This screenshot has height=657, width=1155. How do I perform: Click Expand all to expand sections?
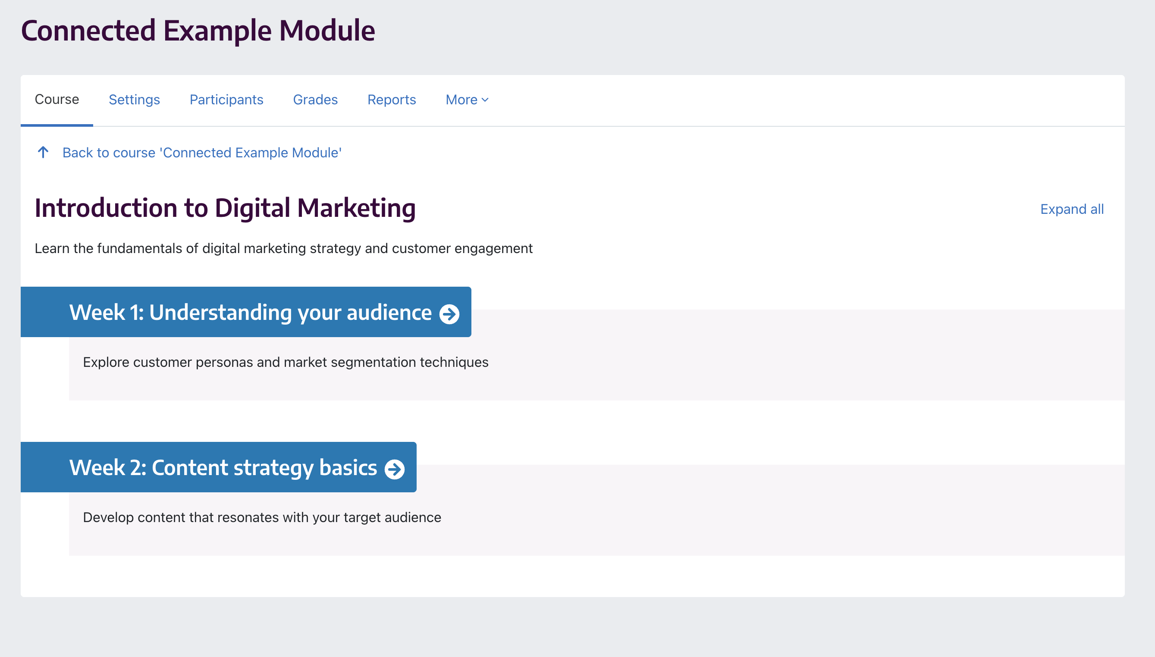pos(1071,209)
